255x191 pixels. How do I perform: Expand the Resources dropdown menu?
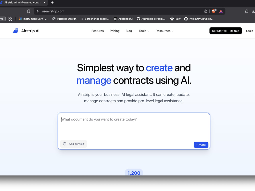164,31
